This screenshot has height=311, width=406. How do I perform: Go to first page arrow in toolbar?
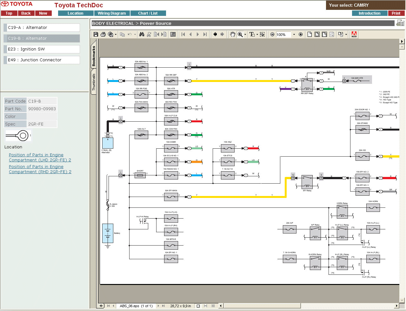pyautogui.click(x=183, y=34)
